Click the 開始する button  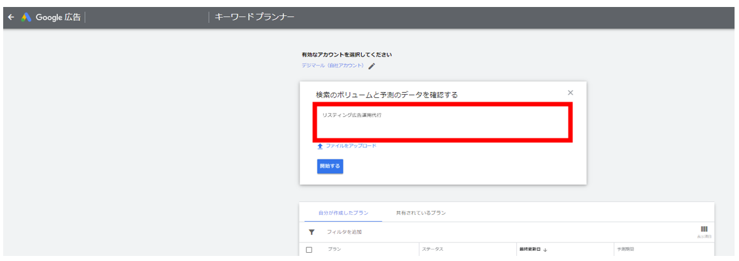330,166
